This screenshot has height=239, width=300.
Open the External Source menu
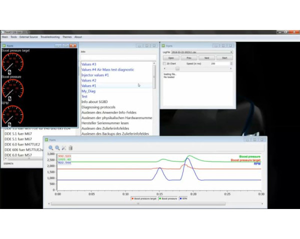tap(28, 37)
